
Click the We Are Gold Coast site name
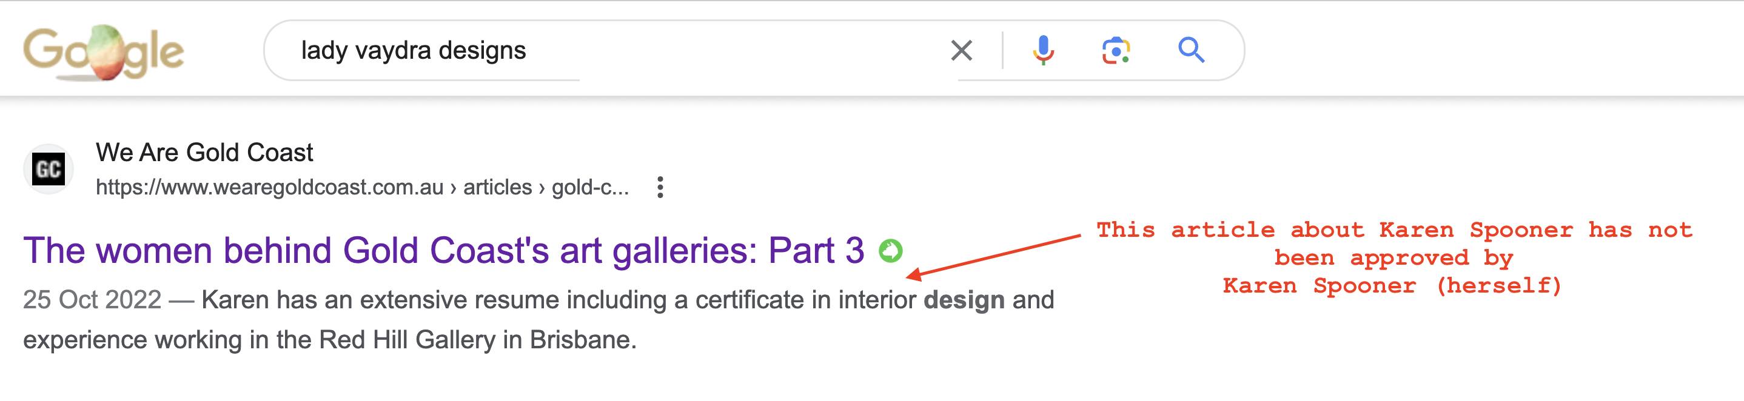point(204,153)
